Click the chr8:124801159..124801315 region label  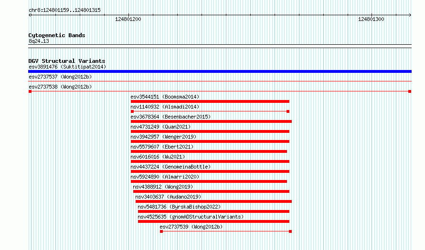(x=64, y=10)
